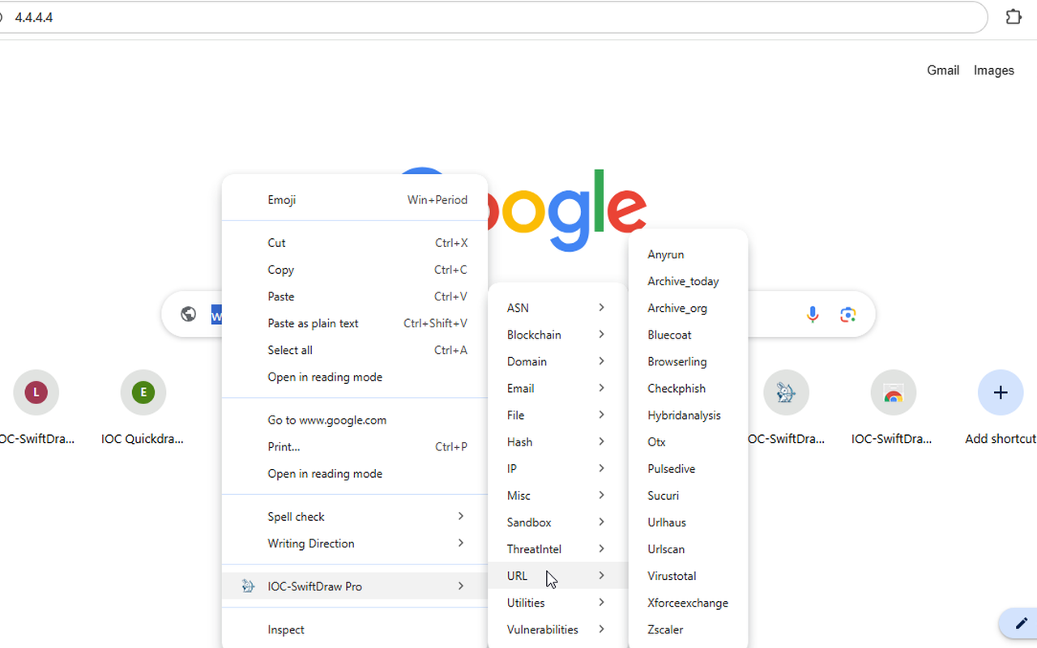Expand the URL category
1037x648 pixels.
tap(557, 576)
